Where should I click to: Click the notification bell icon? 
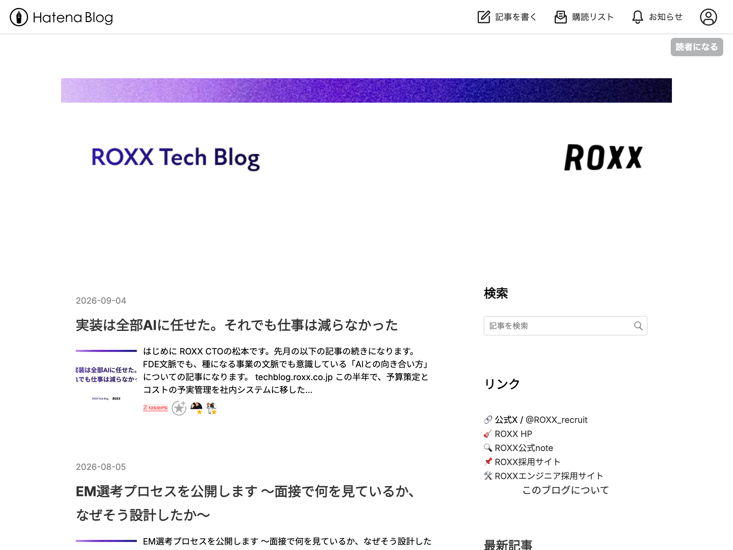point(637,17)
